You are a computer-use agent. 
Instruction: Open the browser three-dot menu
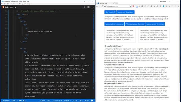point(178,6)
